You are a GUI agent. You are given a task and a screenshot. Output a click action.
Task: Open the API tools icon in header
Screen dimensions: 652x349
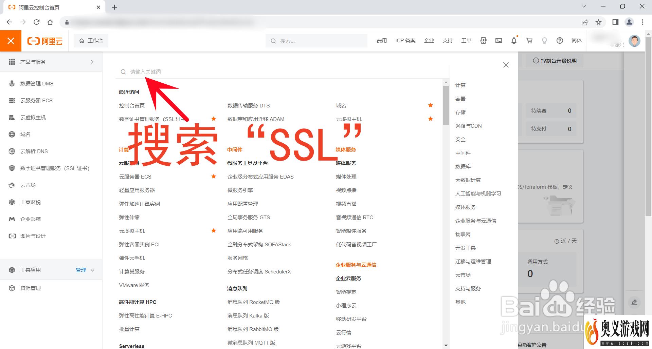pyautogui.click(x=484, y=41)
